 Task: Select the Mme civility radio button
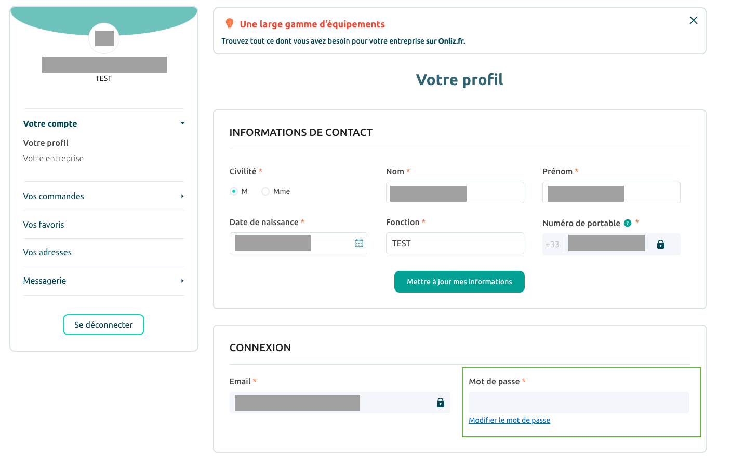265,191
